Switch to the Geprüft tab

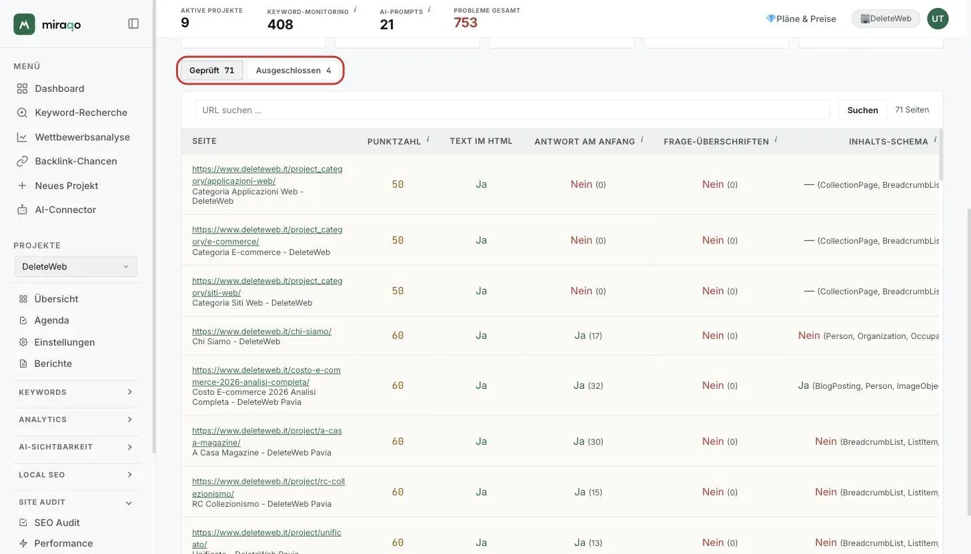pos(211,71)
